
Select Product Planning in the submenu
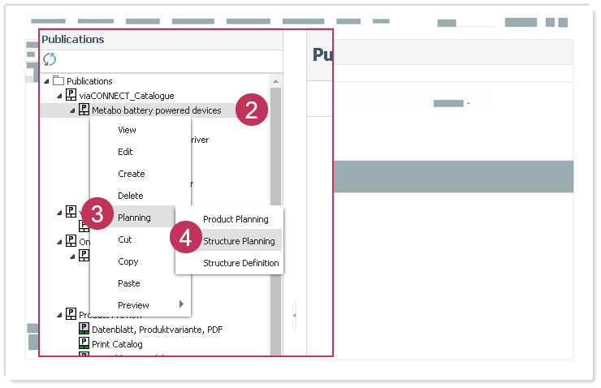[x=236, y=219]
